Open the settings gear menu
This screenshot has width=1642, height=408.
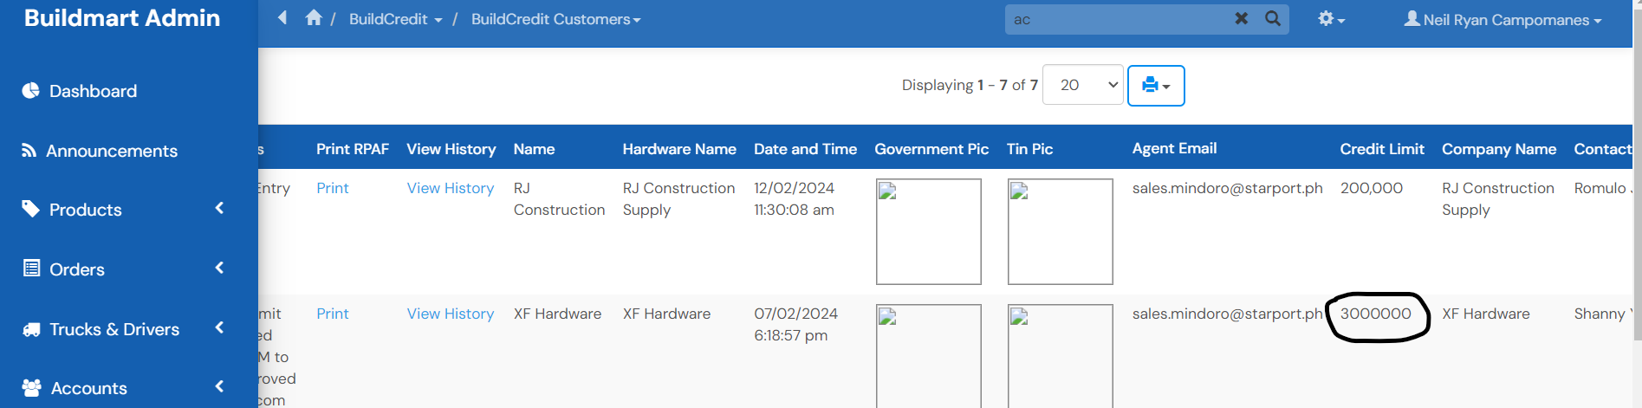tap(1330, 19)
